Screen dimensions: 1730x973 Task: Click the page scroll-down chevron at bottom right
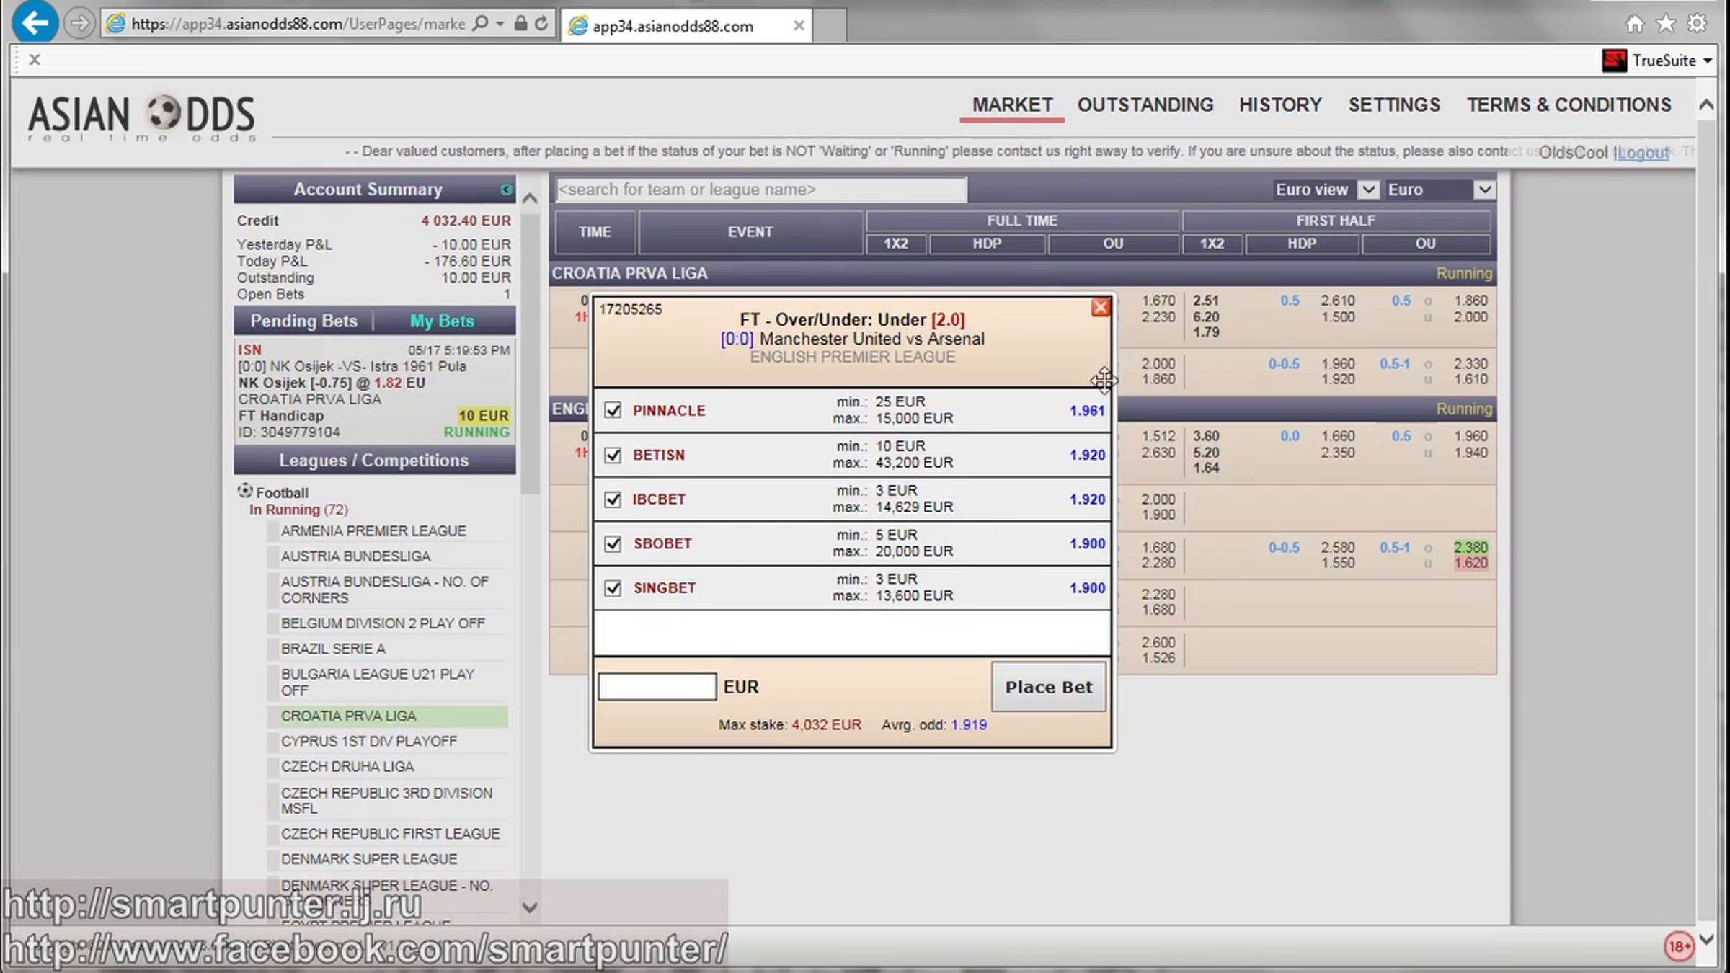tap(1705, 939)
